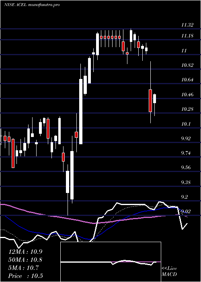Click the 10.28 price axis label
Image resolution: width=201 pixels, height=282 pixels.
187,109
